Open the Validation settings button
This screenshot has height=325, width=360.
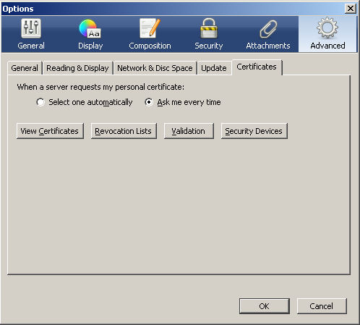tap(189, 131)
